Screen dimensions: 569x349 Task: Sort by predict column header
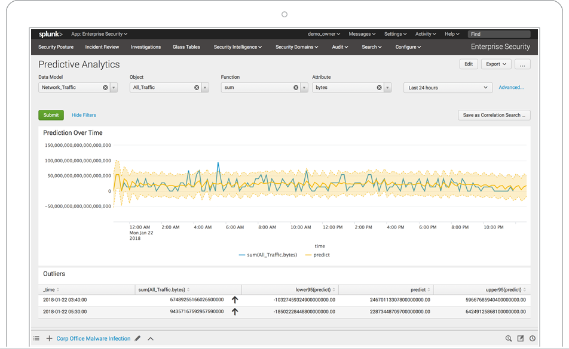coord(421,289)
